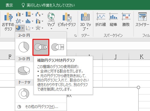Insert a line sparkline (折れ線)
This screenshot has height=111, width=150.
(x=101, y=20)
